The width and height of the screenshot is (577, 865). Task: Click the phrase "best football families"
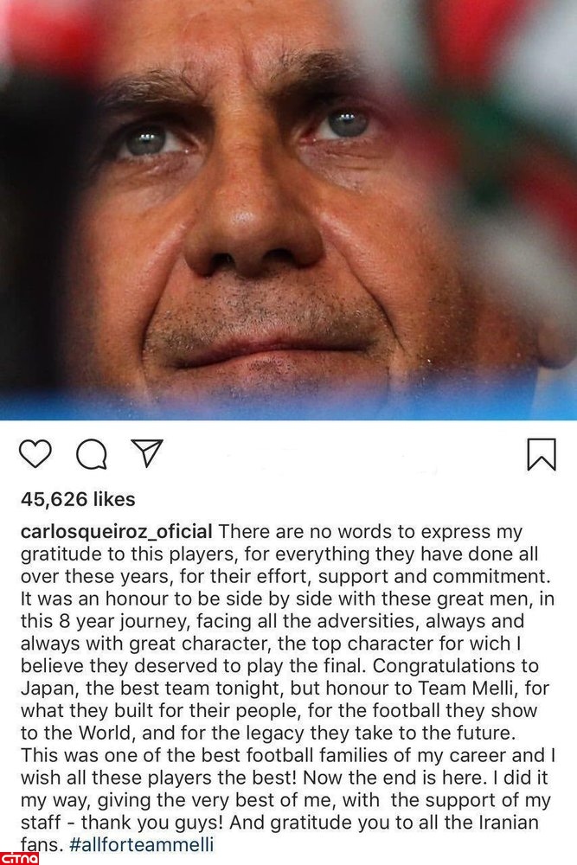pyautogui.click(x=240, y=755)
